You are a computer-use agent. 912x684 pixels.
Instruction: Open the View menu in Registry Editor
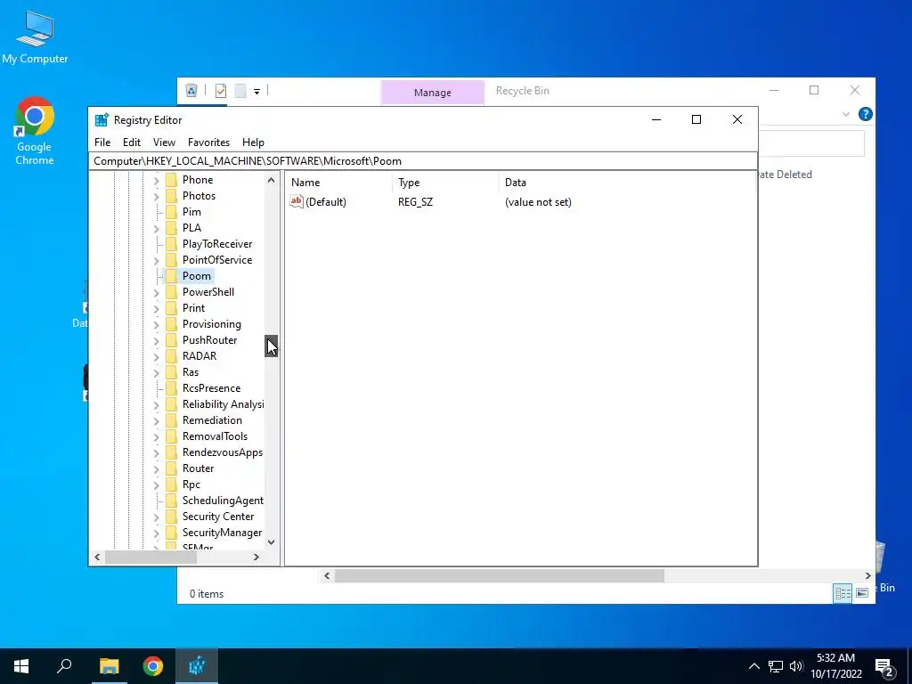164,142
